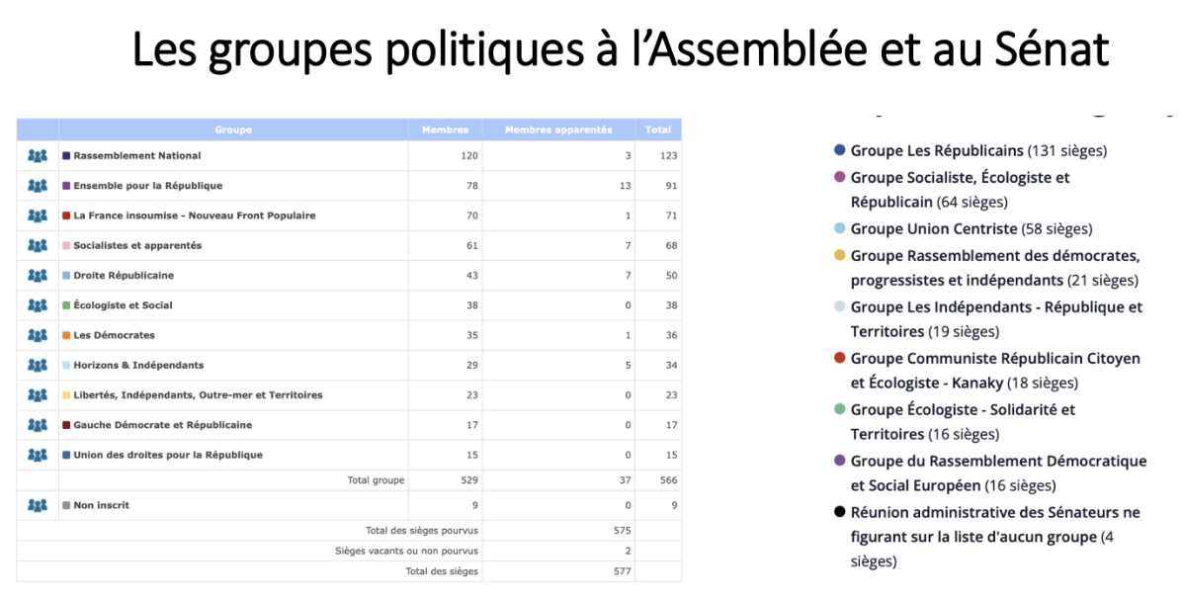1182x601 pixels.
Task: Select the people icon for La France insoumise
Action: point(38,215)
